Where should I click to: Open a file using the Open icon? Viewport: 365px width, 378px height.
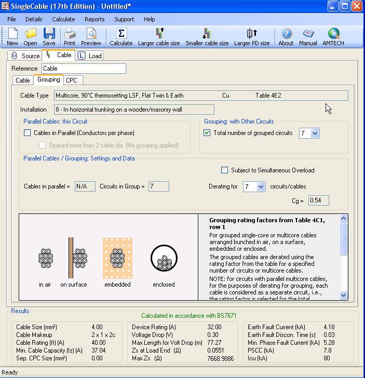(30, 36)
